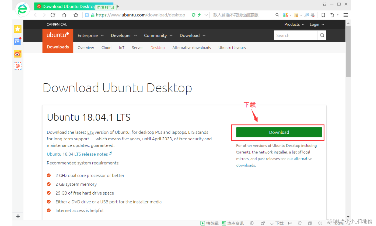
Task: Open the browser hamburger menu
Action: 346,15
